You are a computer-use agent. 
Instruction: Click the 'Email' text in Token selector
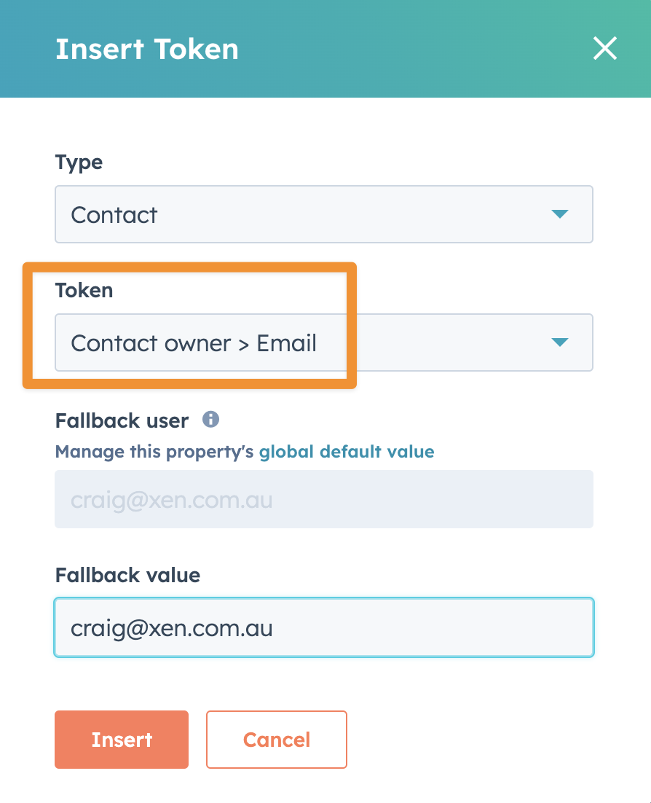tap(287, 343)
